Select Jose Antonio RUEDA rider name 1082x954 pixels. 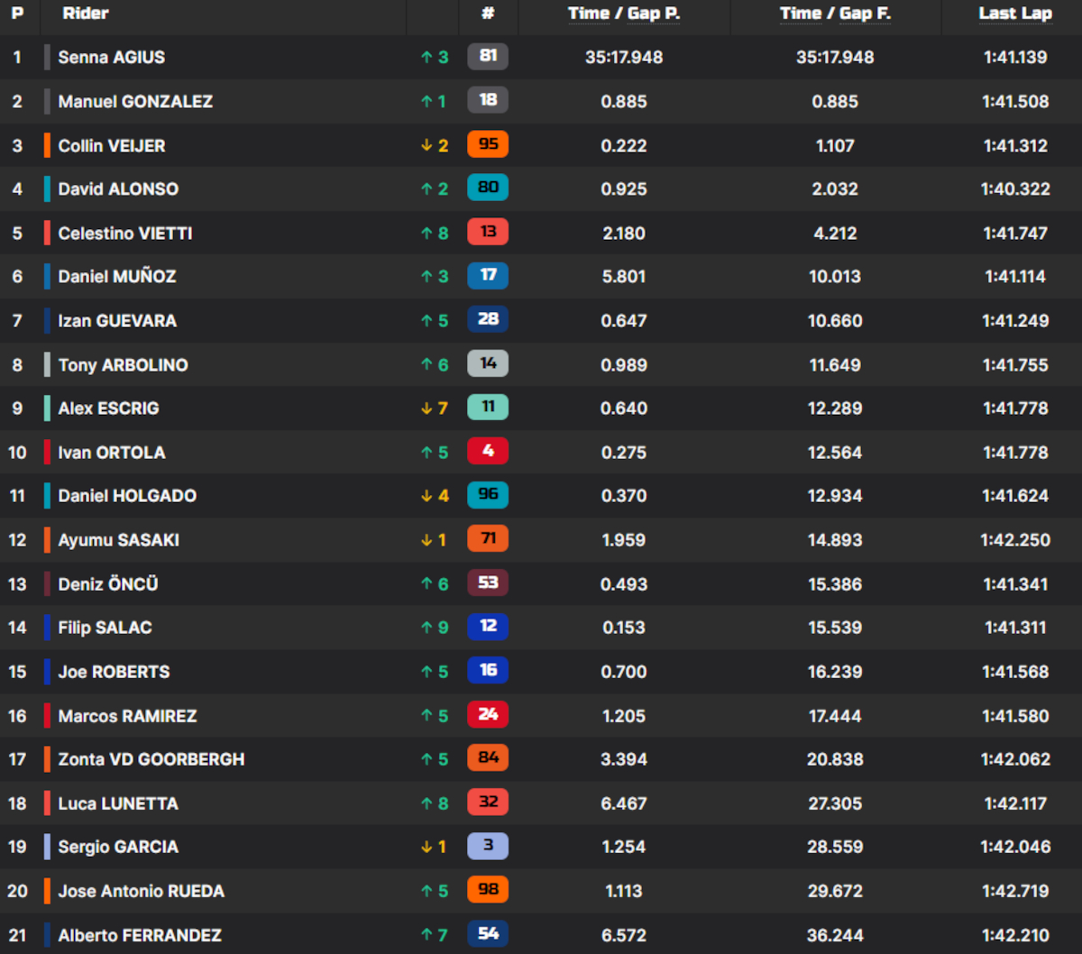tap(141, 891)
